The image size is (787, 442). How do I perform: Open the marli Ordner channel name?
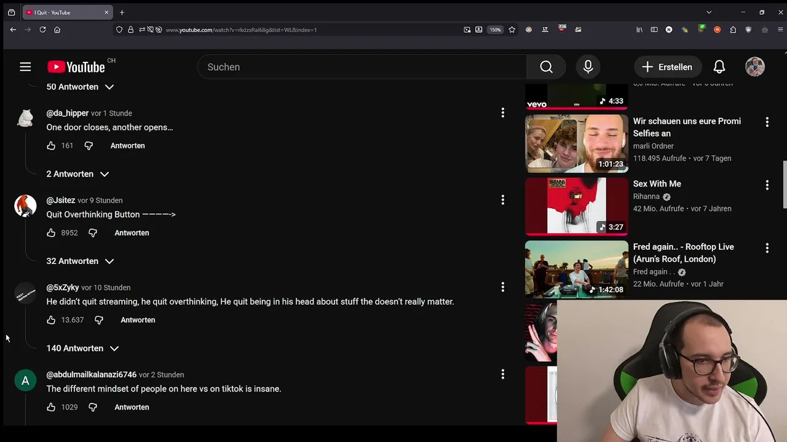click(x=654, y=146)
